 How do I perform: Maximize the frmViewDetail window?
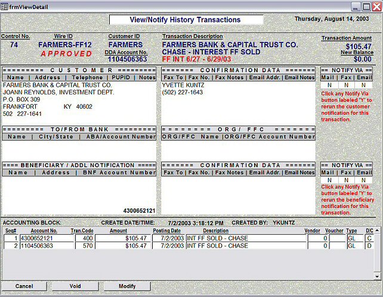coord(366,7)
